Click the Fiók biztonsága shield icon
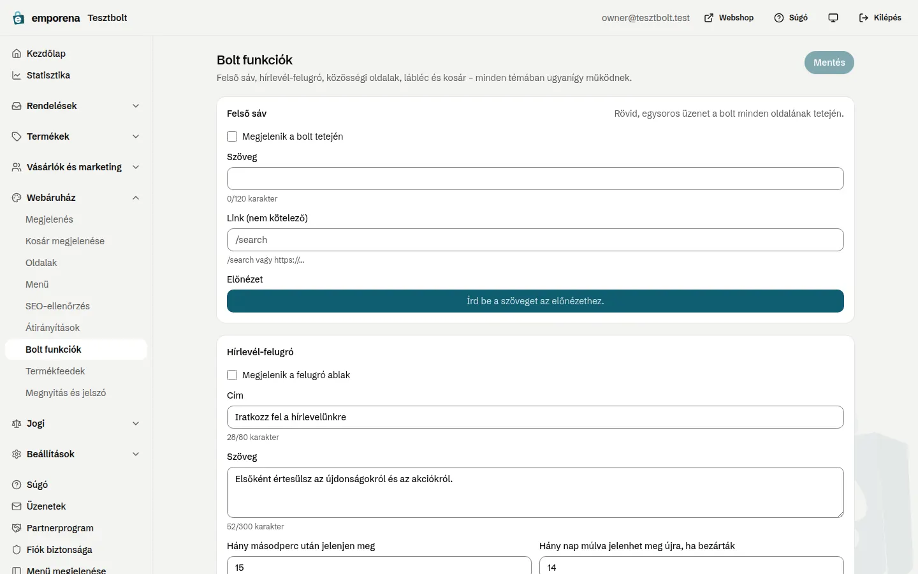Viewport: 918px width, 574px height. coord(17,550)
